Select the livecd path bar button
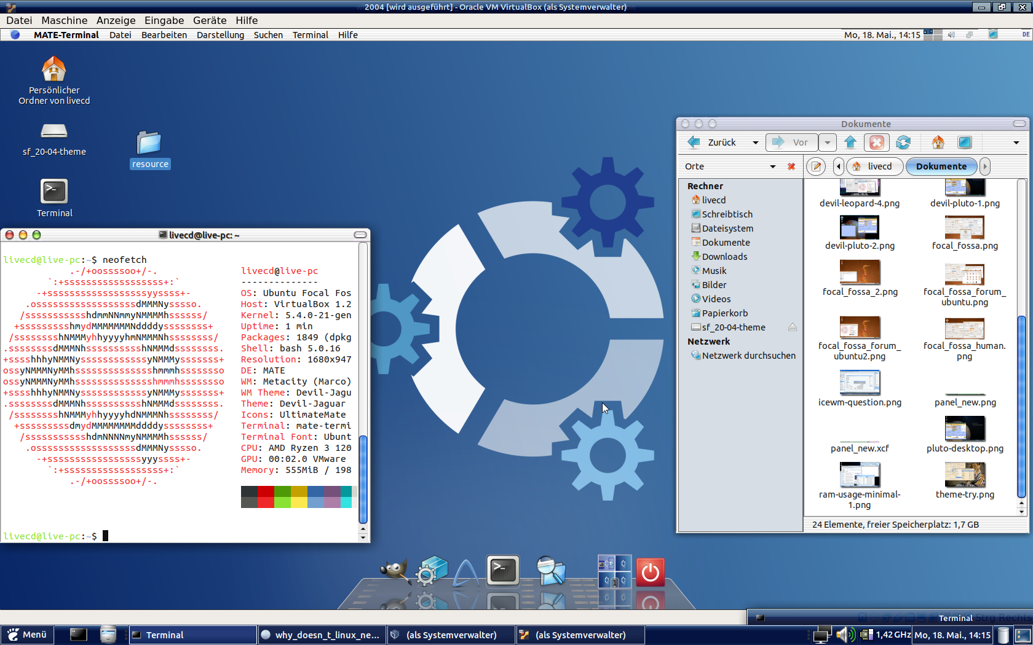This screenshot has width=1033, height=645. coord(874,166)
